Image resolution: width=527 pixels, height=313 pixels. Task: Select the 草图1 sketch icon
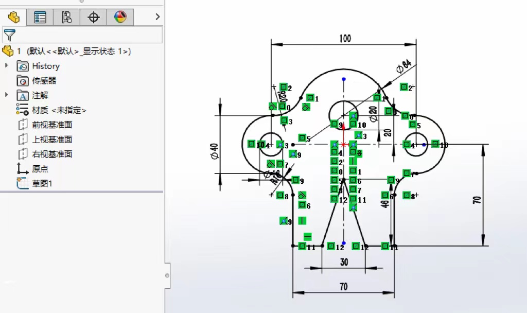[23, 183]
